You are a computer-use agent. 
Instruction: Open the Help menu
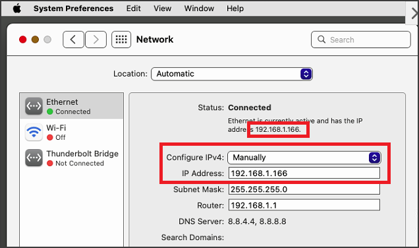[235, 9]
